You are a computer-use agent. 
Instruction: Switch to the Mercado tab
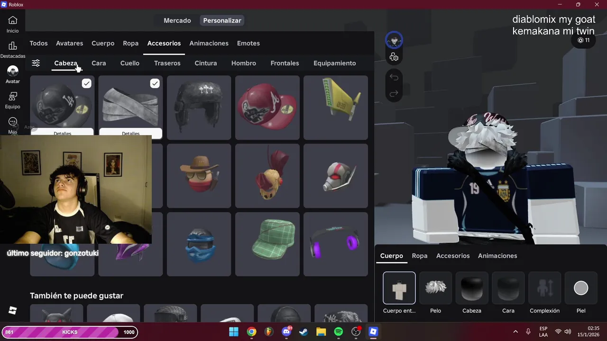point(177,20)
